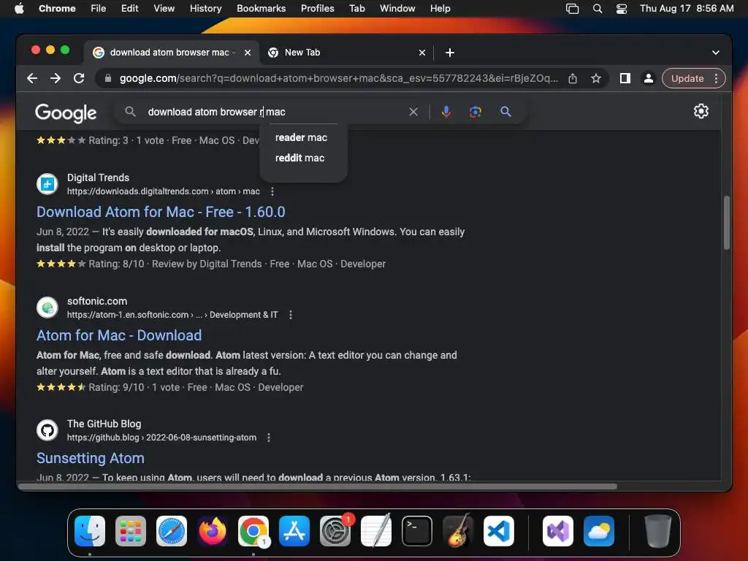Image resolution: width=748 pixels, height=561 pixels.
Task: Click the github.blog URL breadcrumb text
Action: (161, 438)
